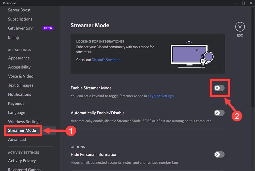Screen dimensions: 255x171
Task: Click the BETA badge next to Gift Inventory
Action: (48, 28)
